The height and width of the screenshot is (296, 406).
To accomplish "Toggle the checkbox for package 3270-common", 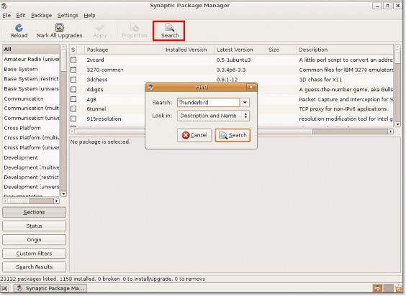I will (x=73, y=70).
